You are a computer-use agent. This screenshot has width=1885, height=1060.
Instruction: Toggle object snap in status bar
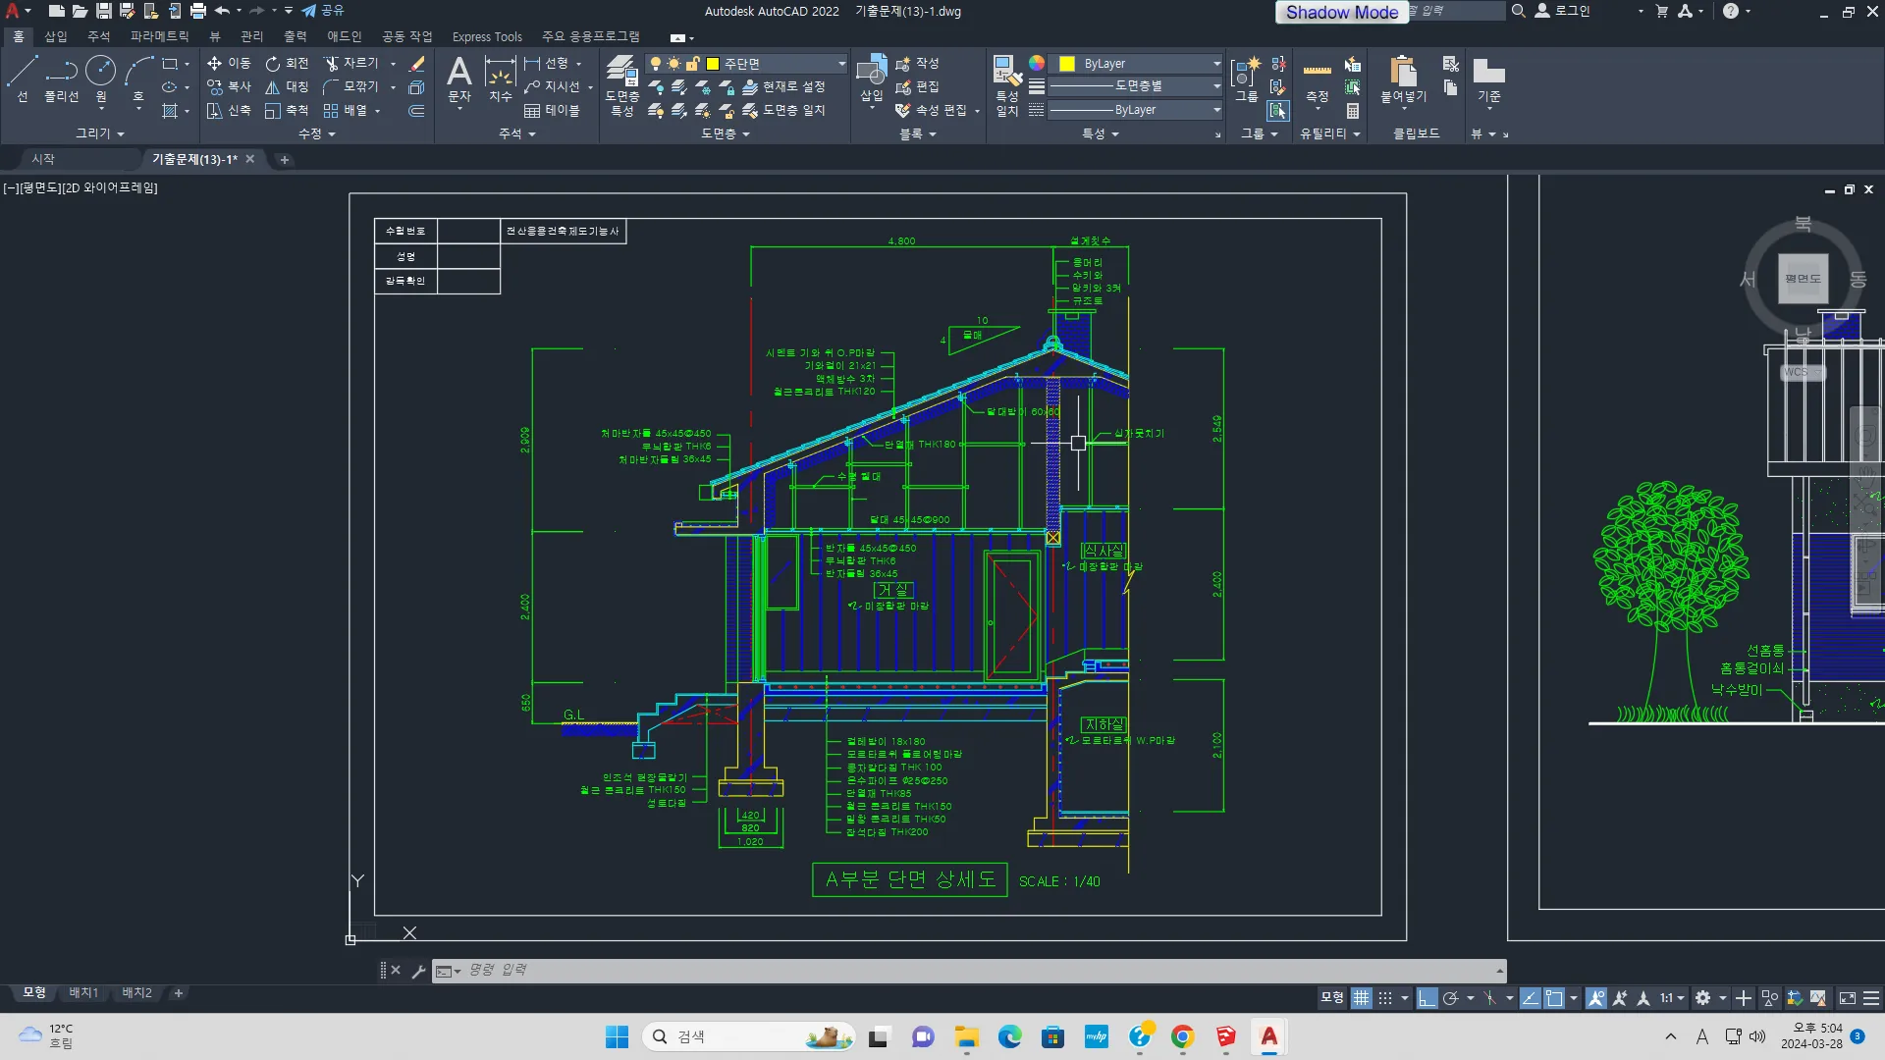pos(1554,998)
